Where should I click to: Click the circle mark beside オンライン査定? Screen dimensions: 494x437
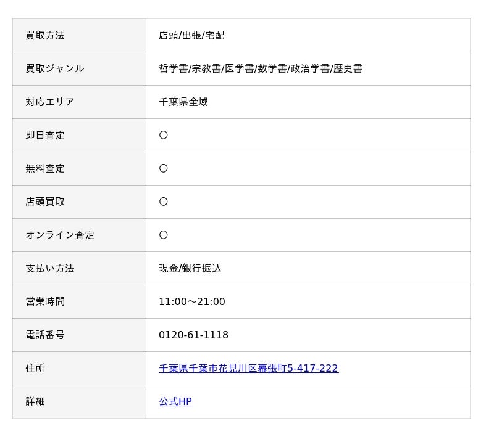164,235
